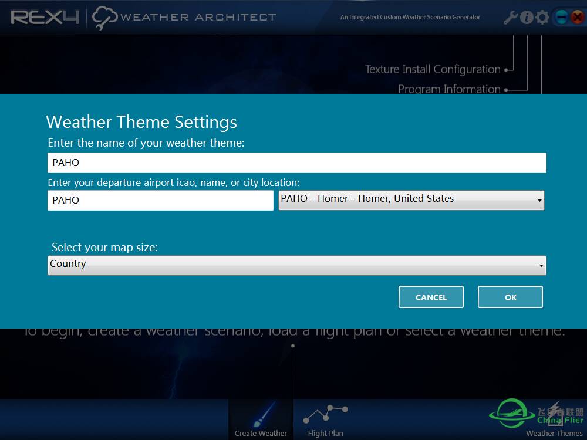
Task: Focus the departure airport ICAO field
Action: coord(160,200)
